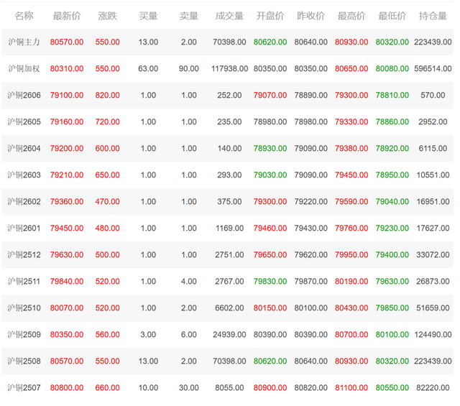Select the 沪铜2510 contract name
The height and width of the screenshot is (406, 460).
(24, 308)
